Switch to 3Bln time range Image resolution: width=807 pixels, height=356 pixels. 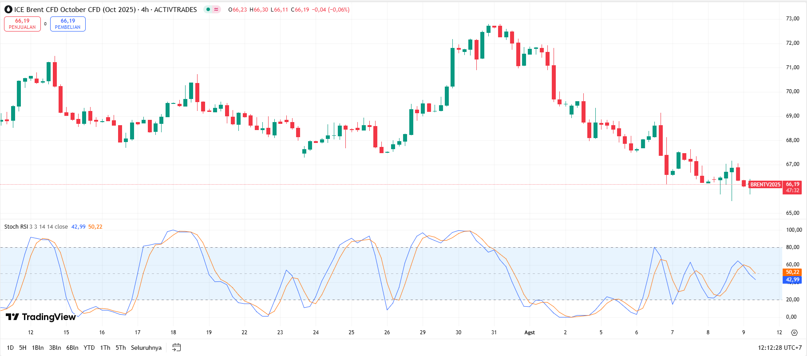point(55,348)
